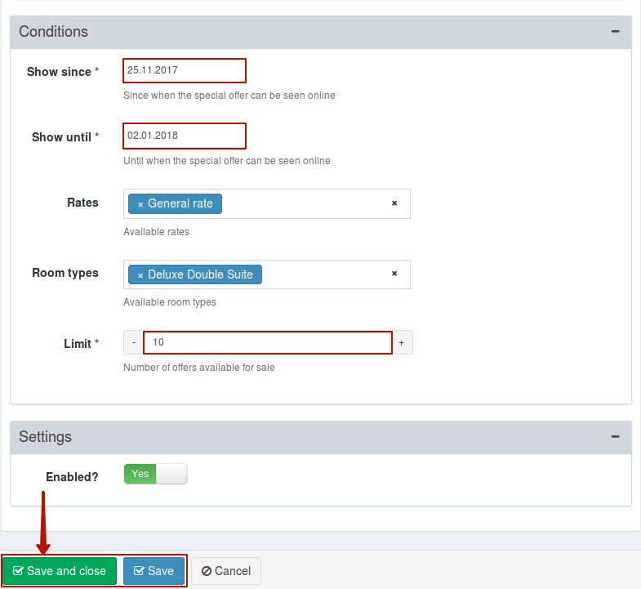This screenshot has width=641, height=589.
Task: Edit the Show until date field
Action: pos(185,136)
